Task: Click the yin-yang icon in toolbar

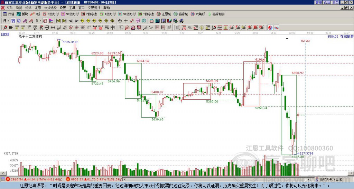Action: 270,28
